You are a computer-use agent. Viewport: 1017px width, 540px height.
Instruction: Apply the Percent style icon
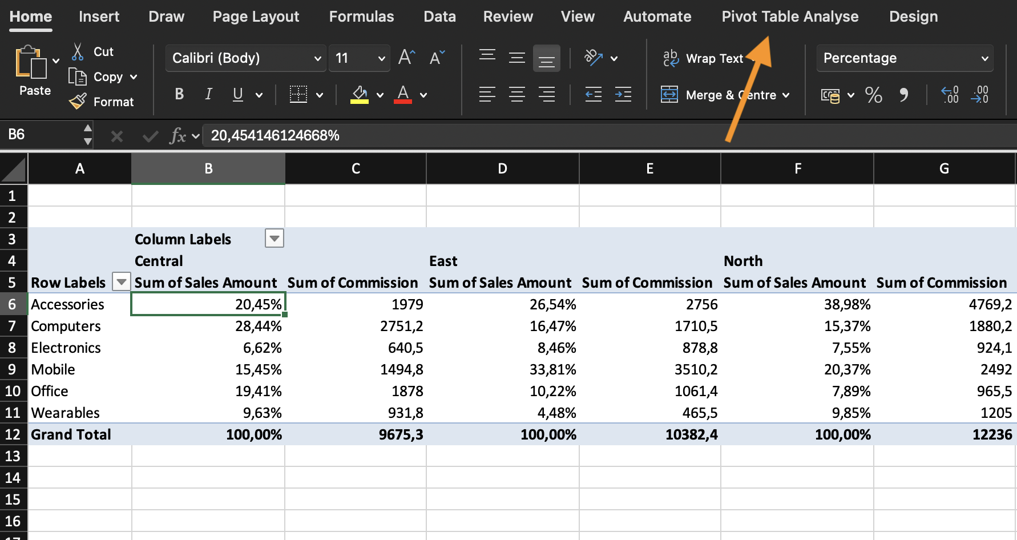(873, 95)
